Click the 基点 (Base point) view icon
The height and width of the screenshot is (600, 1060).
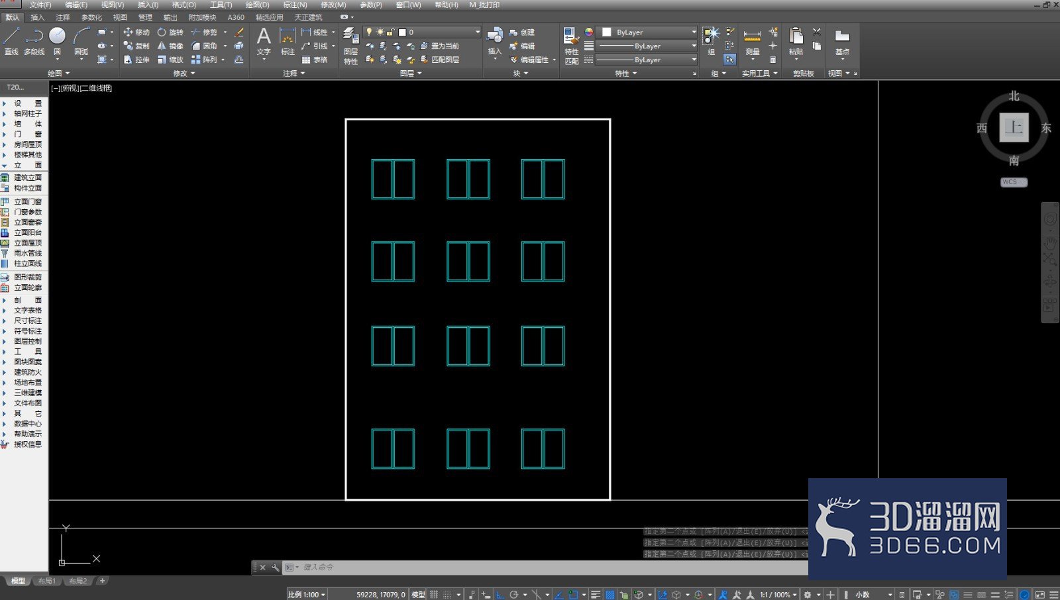(842, 41)
